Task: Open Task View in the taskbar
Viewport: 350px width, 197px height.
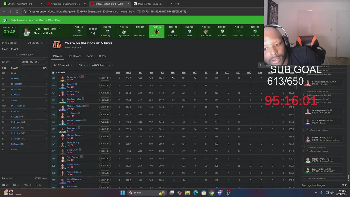Action: [x=172, y=193]
